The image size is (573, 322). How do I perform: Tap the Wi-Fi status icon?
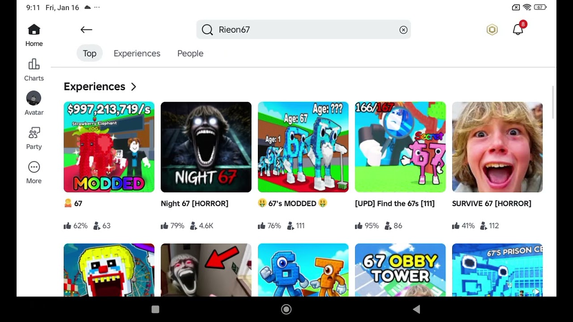click(x=527, y=8)
